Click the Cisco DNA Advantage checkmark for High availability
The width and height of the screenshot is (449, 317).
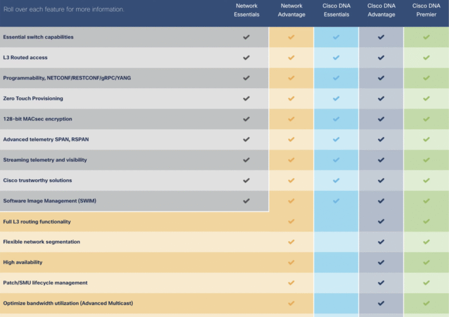click(381, 262)
